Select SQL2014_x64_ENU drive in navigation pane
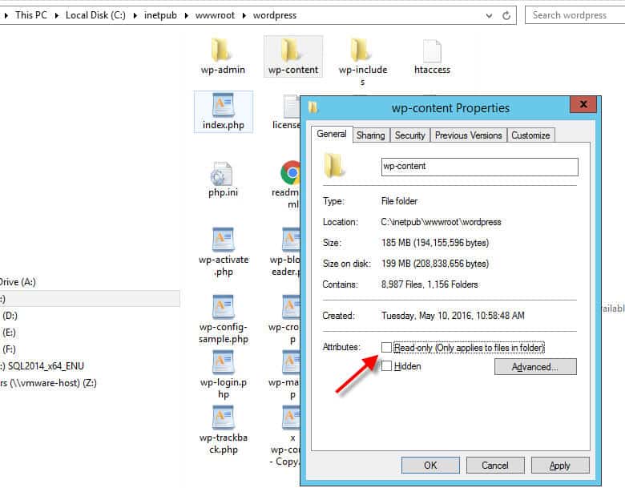 tap(42, 366)
